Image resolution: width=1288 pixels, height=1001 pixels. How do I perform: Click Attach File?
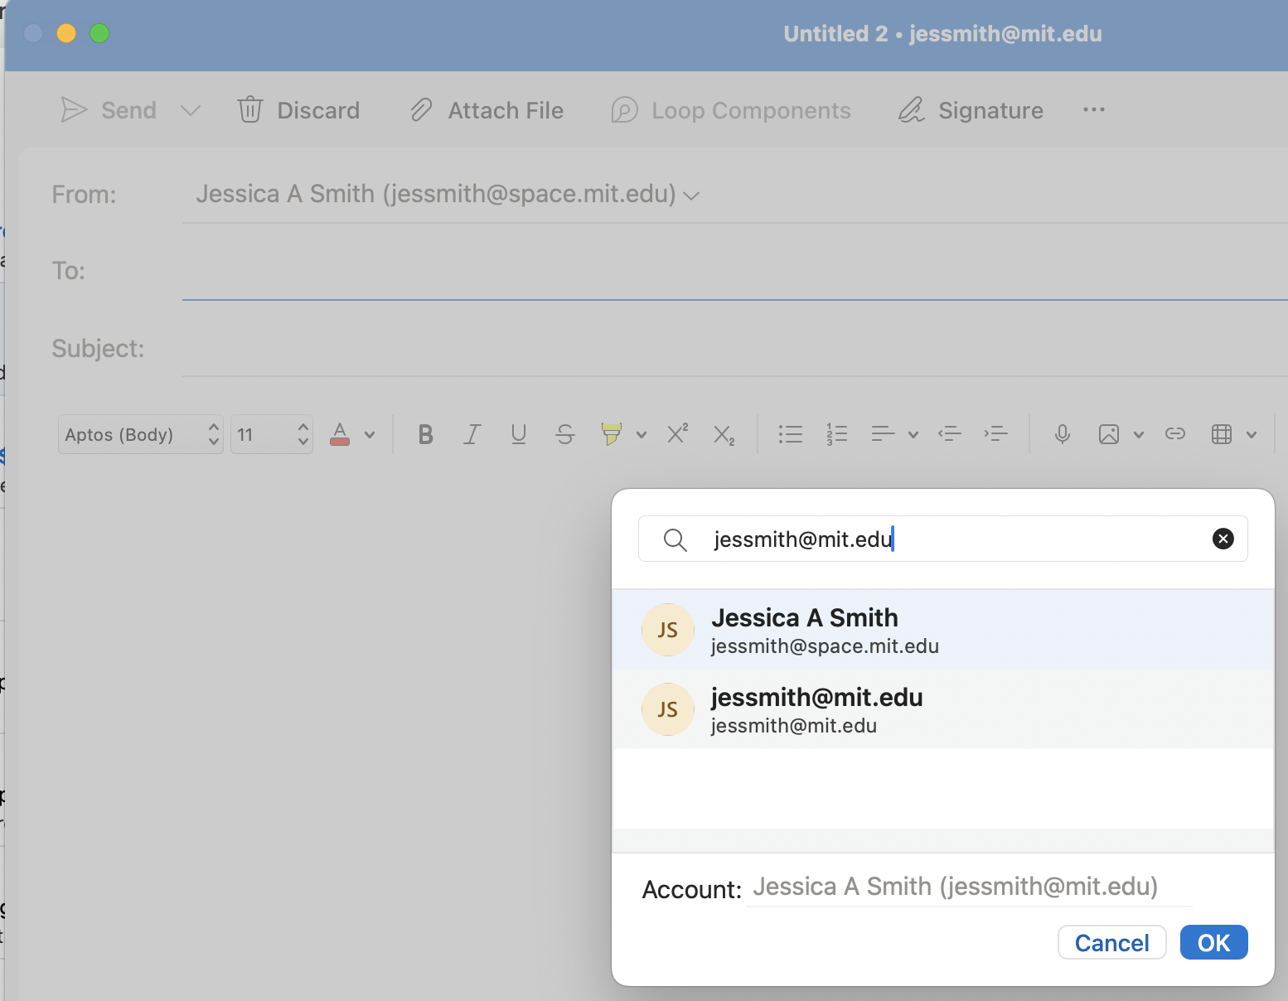(x=487, y=110)
